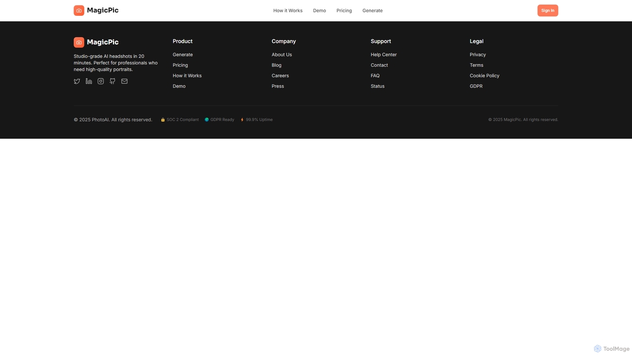Click the Company column heading

click(284, 41)
